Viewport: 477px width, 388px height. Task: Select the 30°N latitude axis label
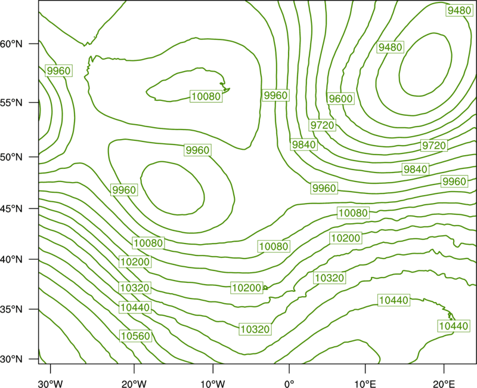[11, 359]
